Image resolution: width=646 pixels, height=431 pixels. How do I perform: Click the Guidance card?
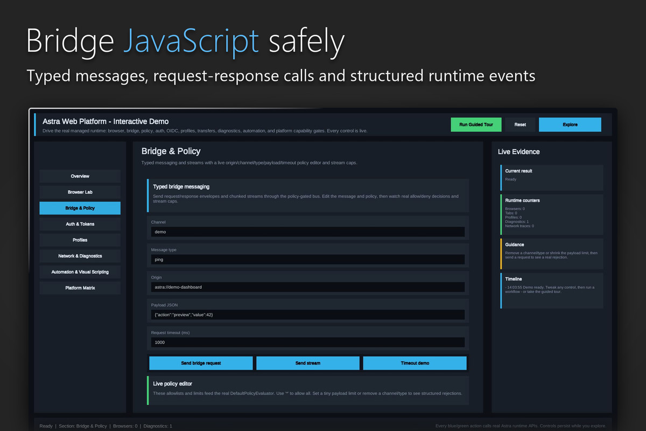point(552,254)
